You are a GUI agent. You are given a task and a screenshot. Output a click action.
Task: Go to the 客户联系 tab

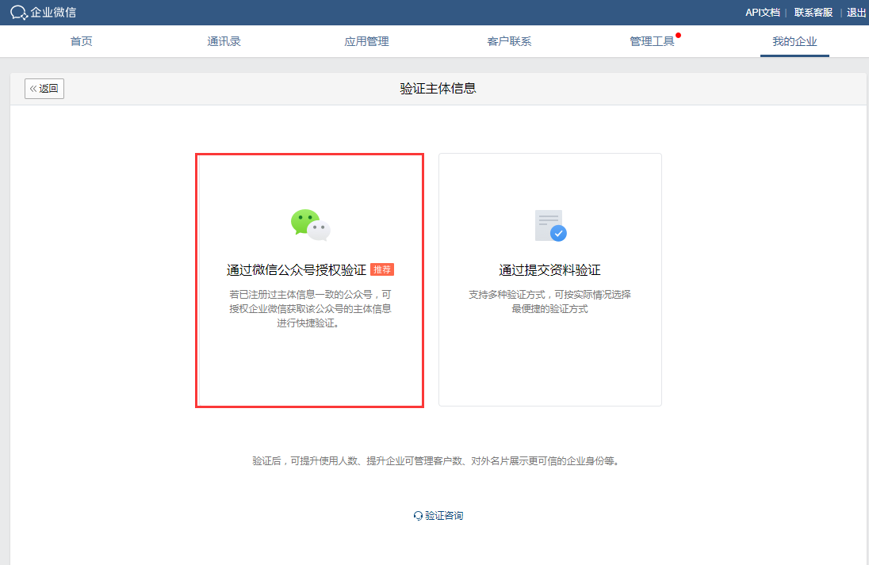(x=509, y=41)
